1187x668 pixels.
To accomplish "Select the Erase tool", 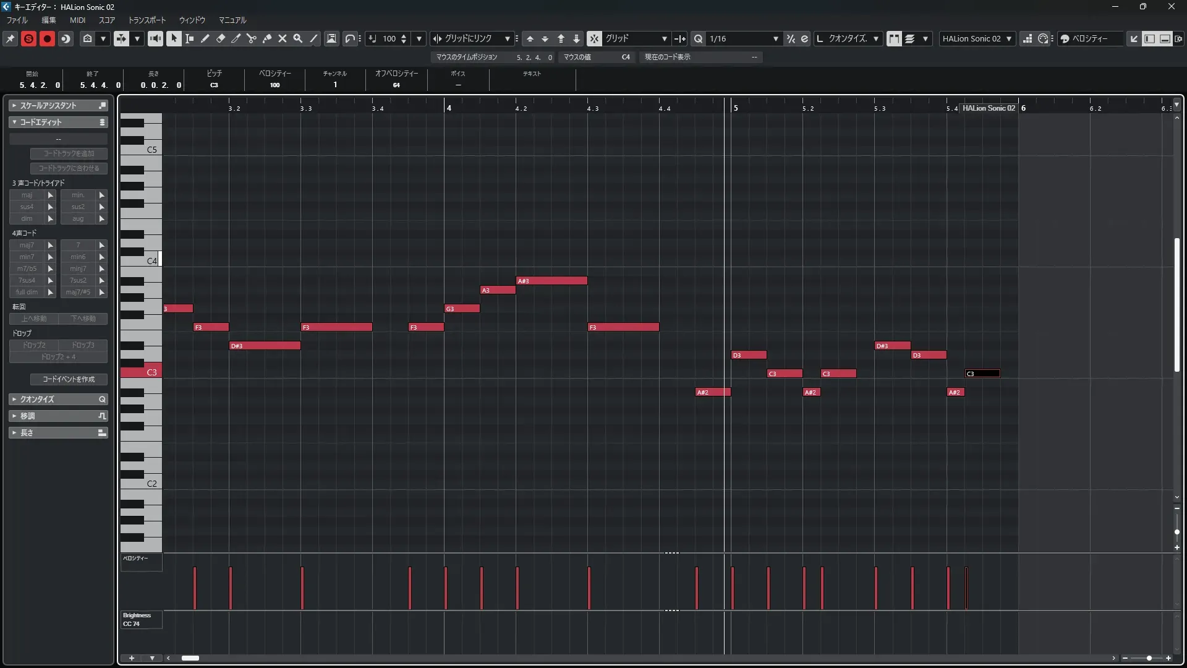I will [x=221, y=38].
